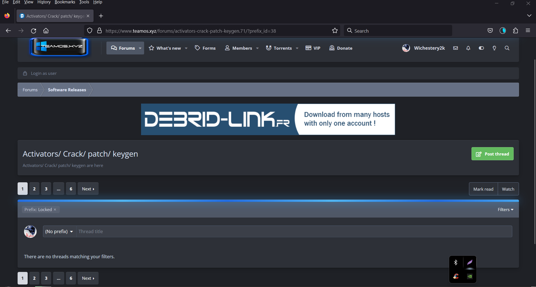Viewport: 536px width, 287px height.
Task: Open the History menu
Action: (44, 2)
